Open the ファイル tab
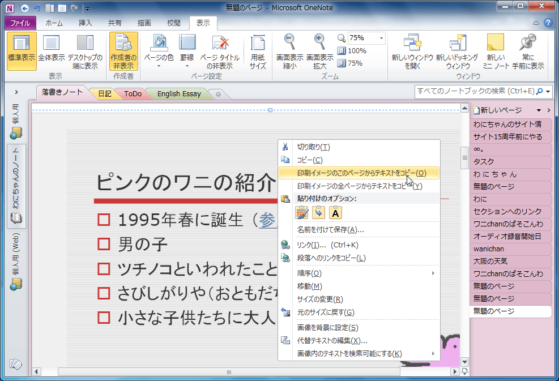 tap(20, 23)
